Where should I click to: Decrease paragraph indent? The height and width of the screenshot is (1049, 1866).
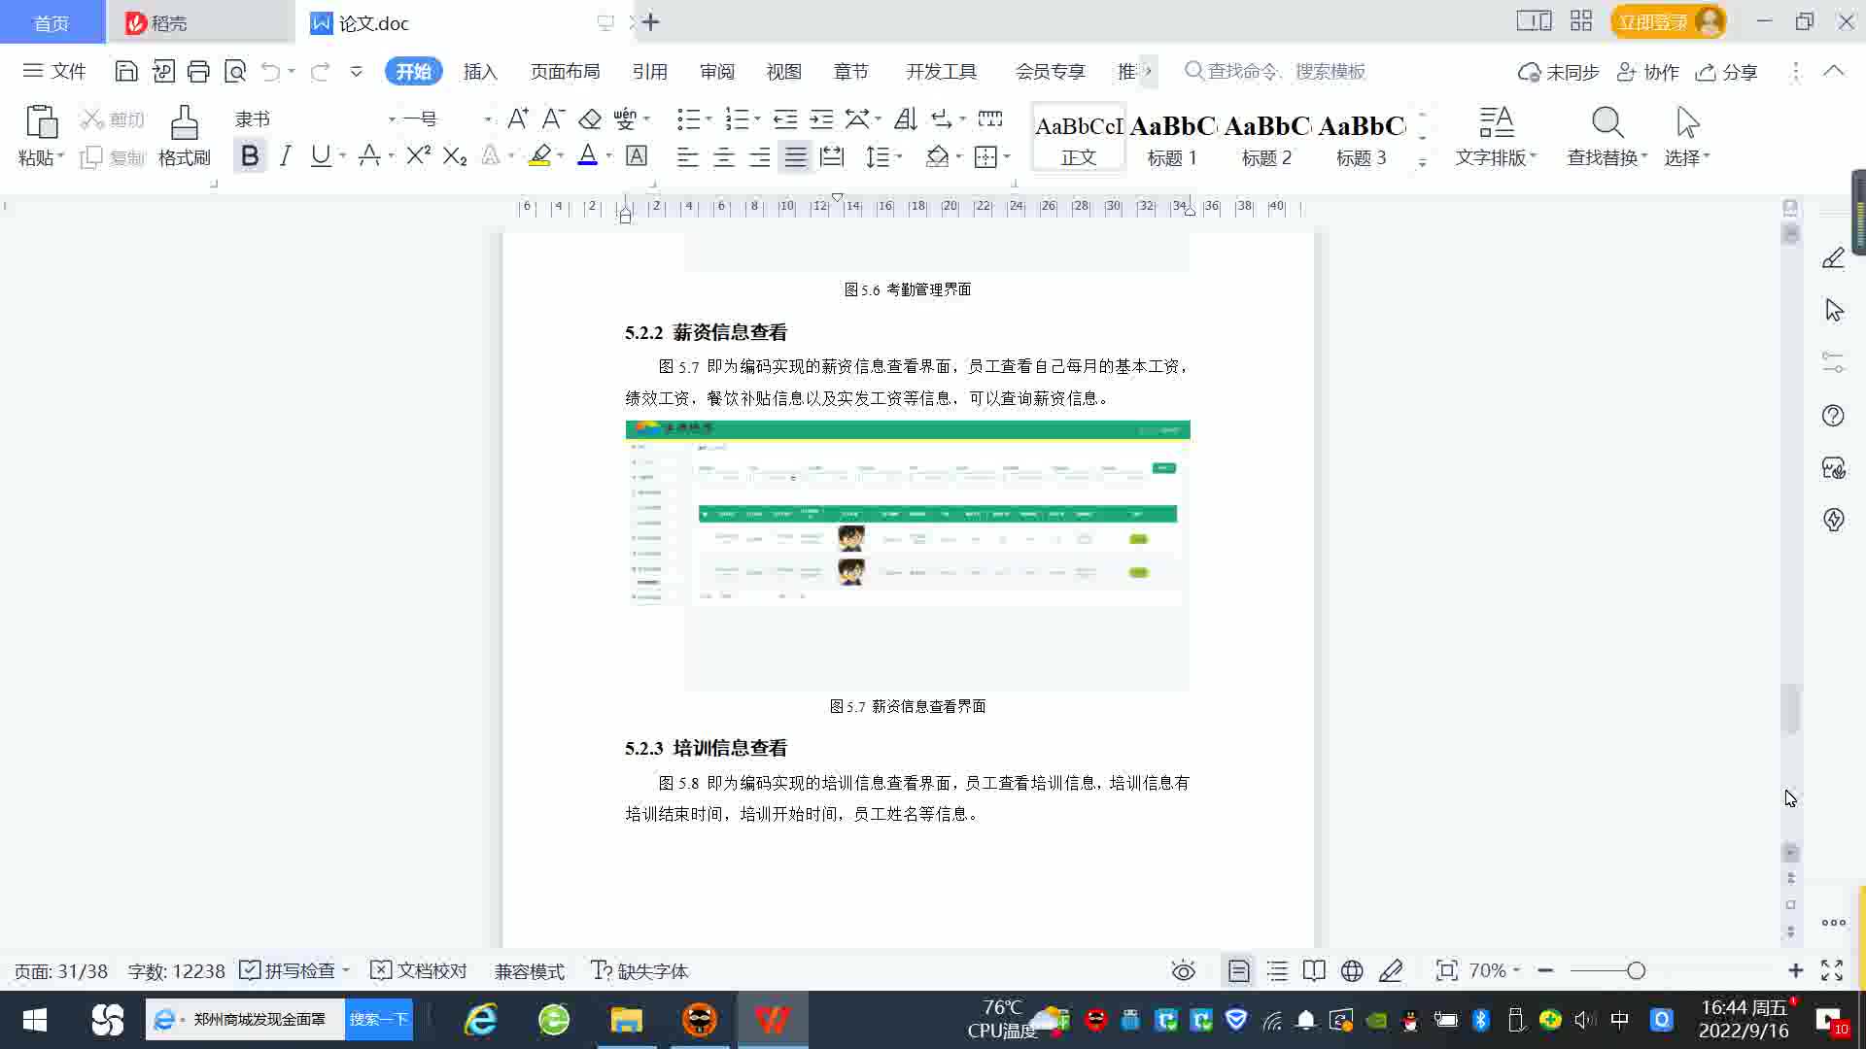click(x=785, y=118)
